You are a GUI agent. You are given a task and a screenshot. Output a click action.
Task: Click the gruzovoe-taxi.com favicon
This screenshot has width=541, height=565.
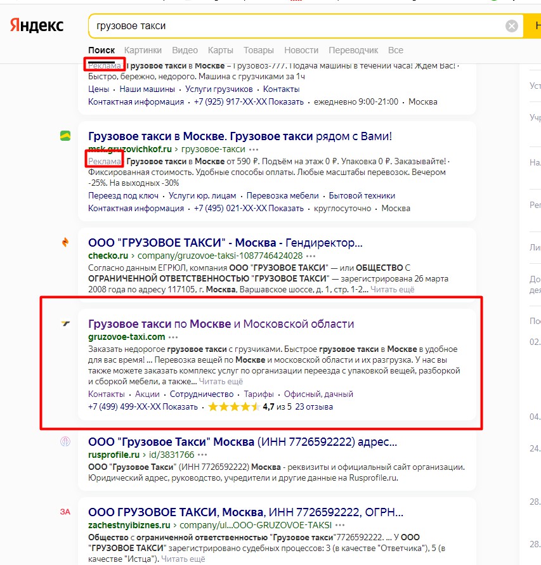pyautogui.click(x=65, y=323)
